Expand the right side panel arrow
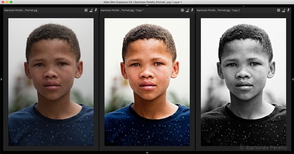294x154 pixels. tap(293, 79)
